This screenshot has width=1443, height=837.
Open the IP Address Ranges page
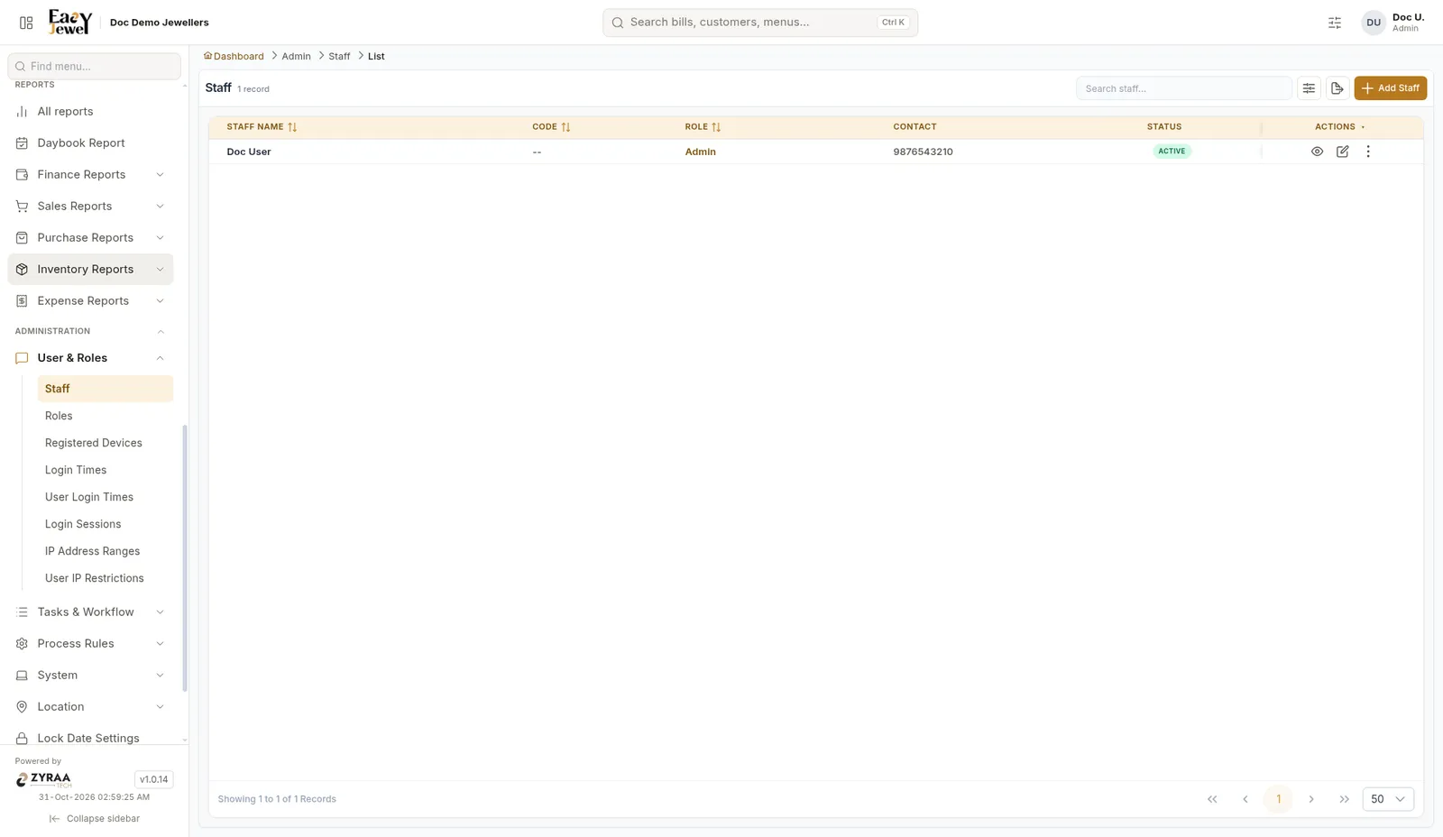coord(105,551)
